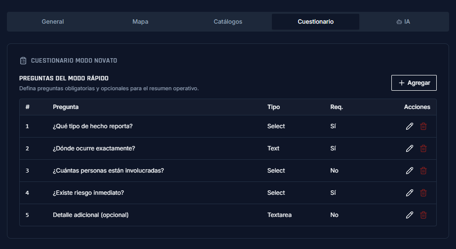This screenshot has width=456, height=249.
Task: Click the Tipo column header
Action: click(x=274, y=107)
